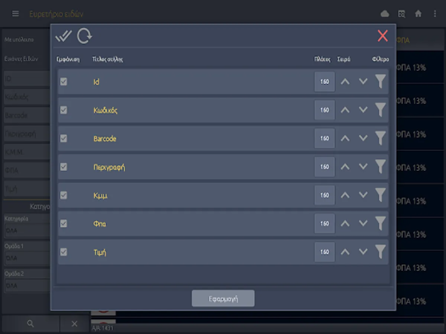
Task: Click the width field of Περιγραφή row
Action: coord(324,167)
